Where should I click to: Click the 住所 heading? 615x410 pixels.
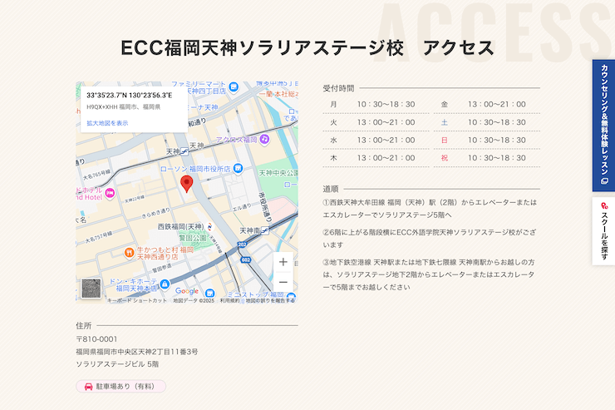[x=84, y=326]
